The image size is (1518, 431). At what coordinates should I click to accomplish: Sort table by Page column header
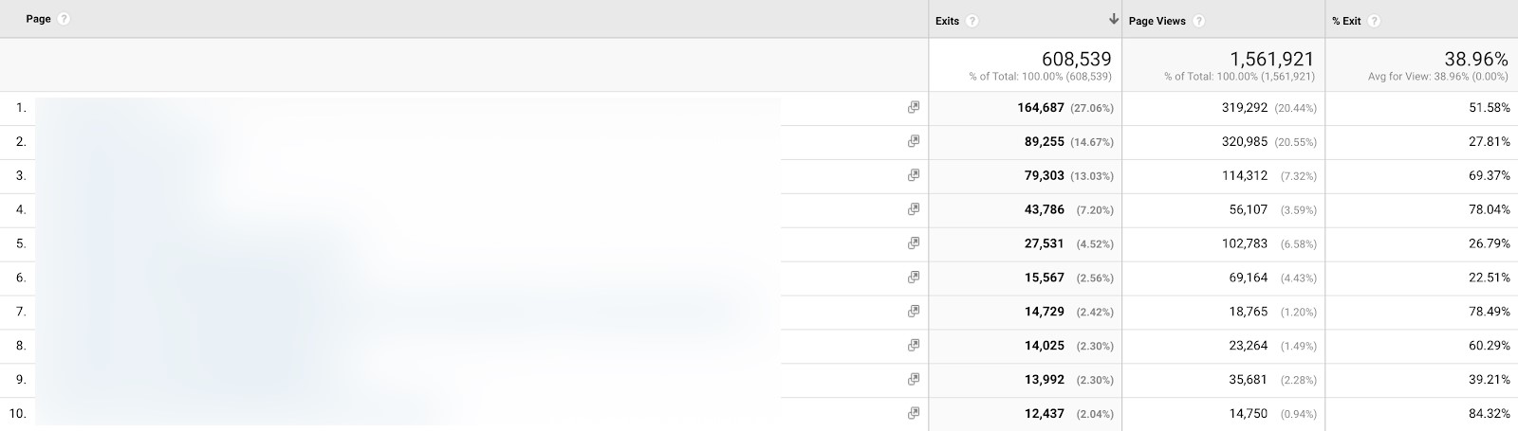[39, 19]
